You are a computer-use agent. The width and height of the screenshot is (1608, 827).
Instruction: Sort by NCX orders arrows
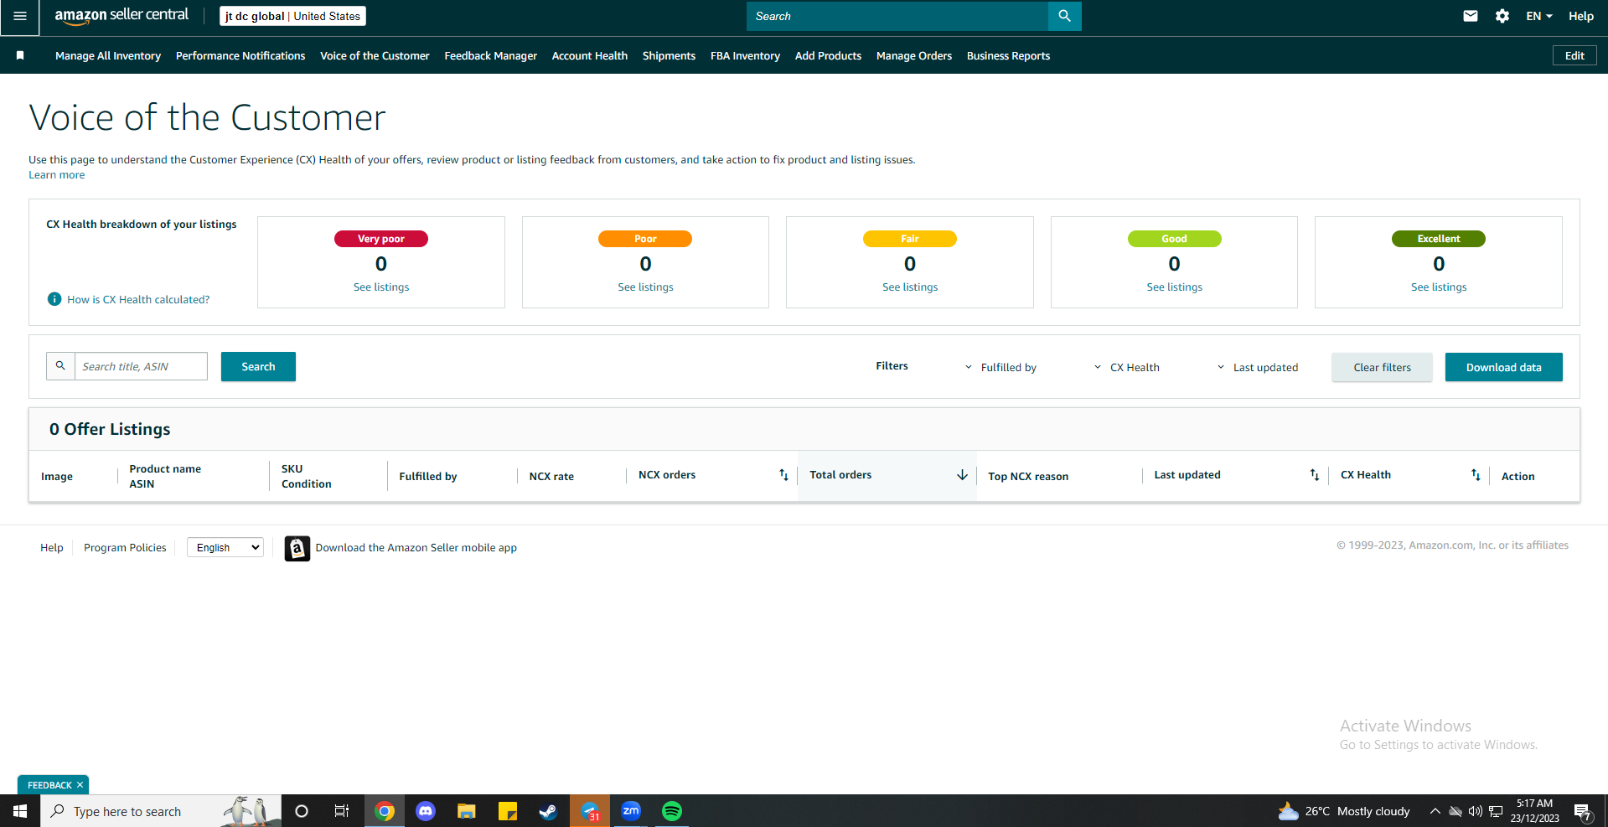783,475
